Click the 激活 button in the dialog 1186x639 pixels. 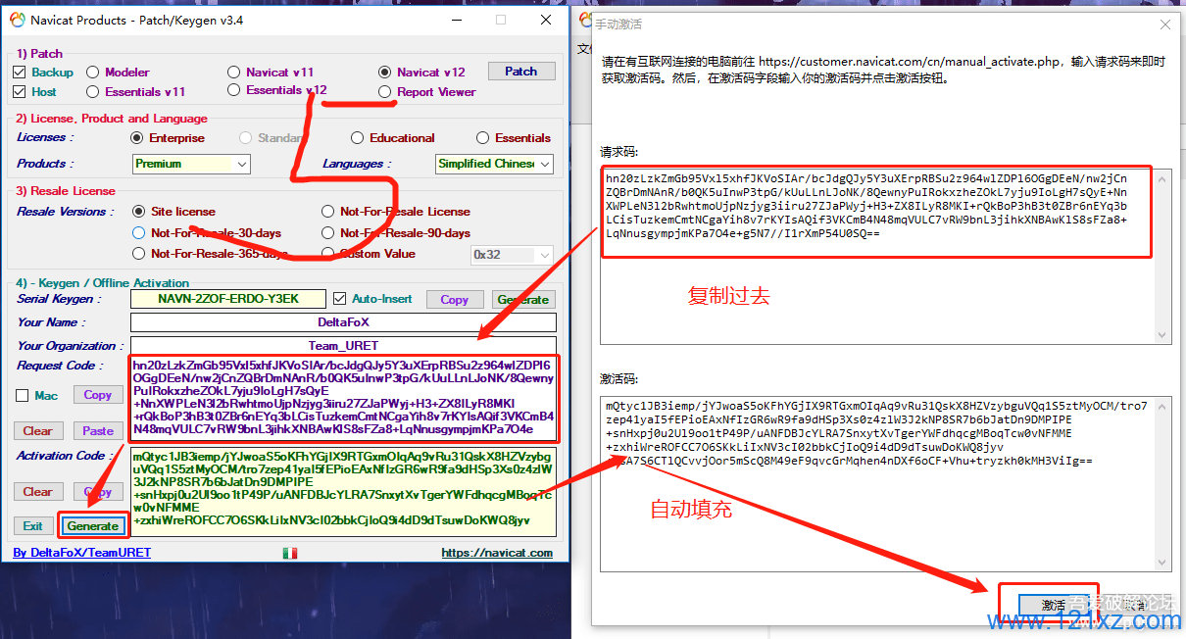tap(1054, 606)
